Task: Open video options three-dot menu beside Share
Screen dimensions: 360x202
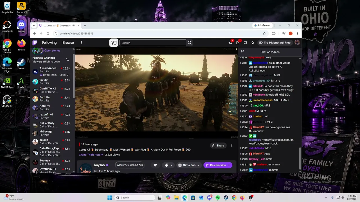Action: [x=231, y=146]
